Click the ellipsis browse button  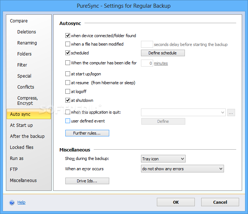231,113
